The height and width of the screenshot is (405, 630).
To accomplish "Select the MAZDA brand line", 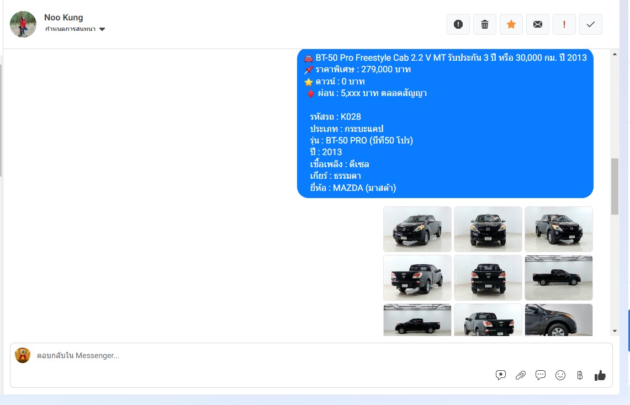I will pos(353,188).
